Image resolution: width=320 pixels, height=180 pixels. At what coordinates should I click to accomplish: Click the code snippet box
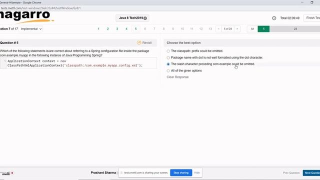[78, 63]
